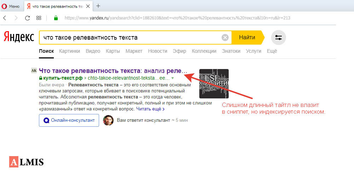
Task: Close the Yandex search tab
Action: (88, 6)
